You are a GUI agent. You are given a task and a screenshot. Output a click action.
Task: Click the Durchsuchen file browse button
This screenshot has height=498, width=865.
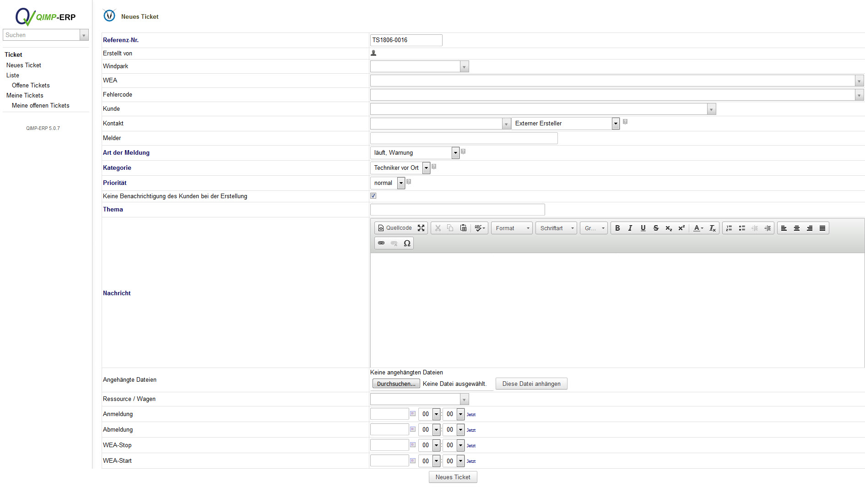coord(396,384)
